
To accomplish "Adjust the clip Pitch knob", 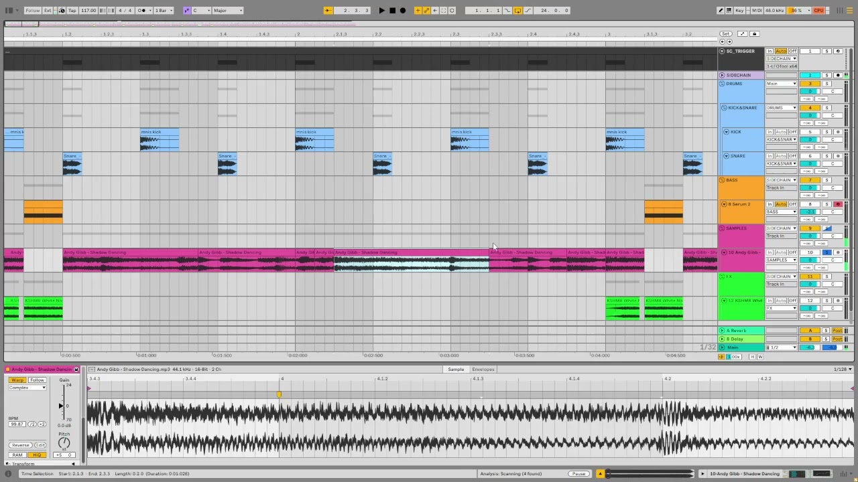I will click(64, 443).
